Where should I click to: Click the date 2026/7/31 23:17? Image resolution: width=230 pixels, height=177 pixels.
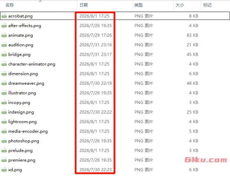[x=96, y=54]
